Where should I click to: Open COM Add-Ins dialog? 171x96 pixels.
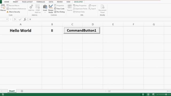coord(38,9)
